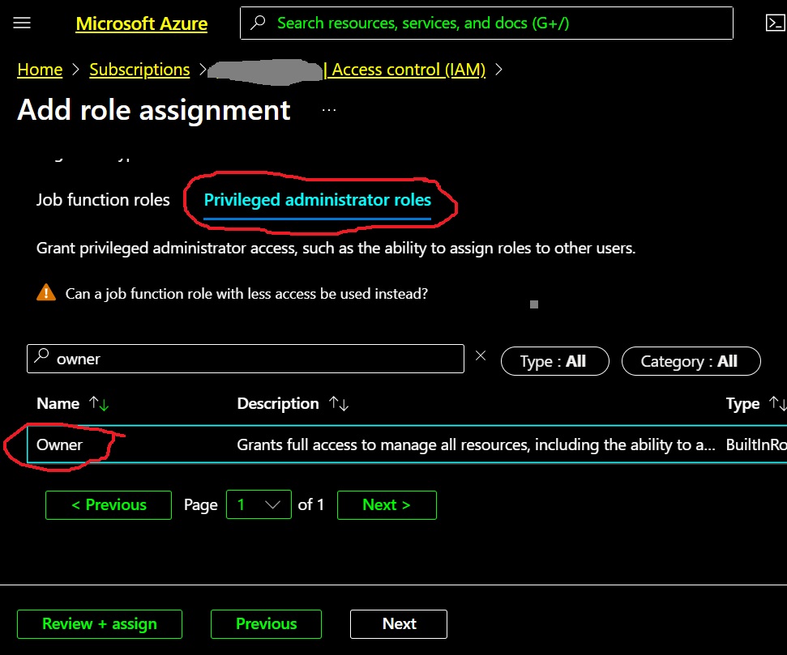Switch to Job function roles tab
The width and height of the screenshot is (787, 655).
[x=103, y=200]
